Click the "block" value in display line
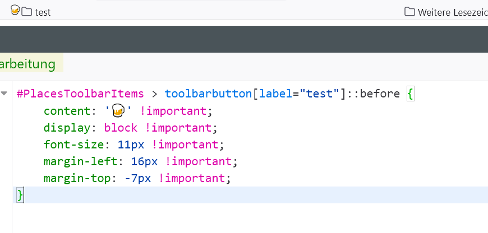Image resolution: width=488 pixels, height=233 pixels. (121, 127)
